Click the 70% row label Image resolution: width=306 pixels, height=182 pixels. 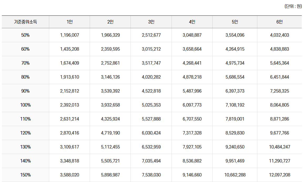tap(25, 63)
